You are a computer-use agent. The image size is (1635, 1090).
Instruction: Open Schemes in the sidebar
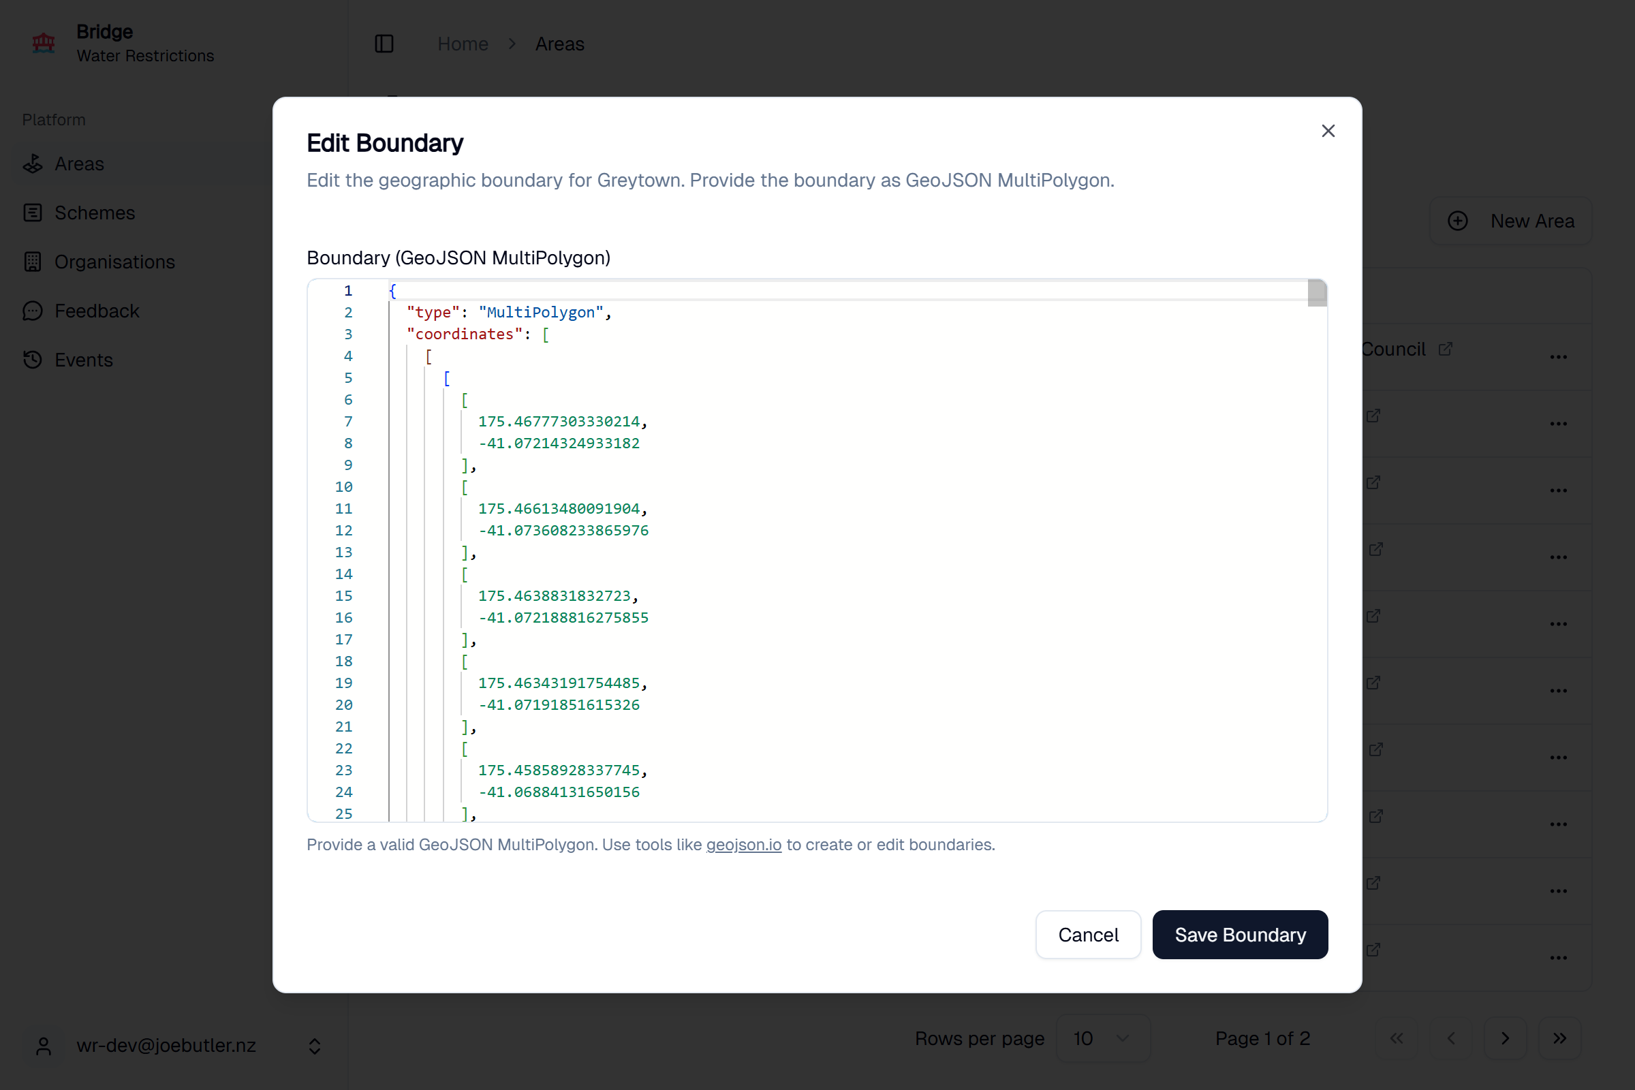point(95,213)
